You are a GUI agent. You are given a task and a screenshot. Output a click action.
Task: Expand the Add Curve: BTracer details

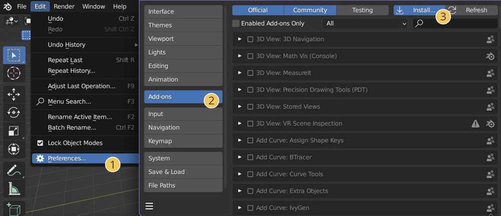click(240, 157)
